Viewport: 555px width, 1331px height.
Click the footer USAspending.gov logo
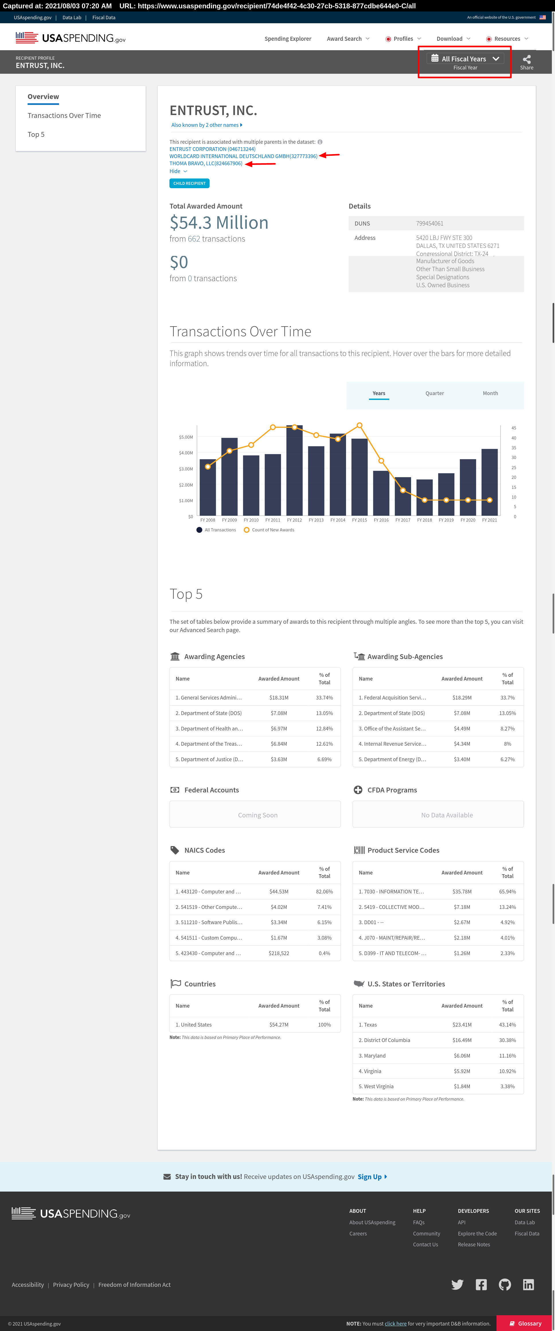click(71, 1213)
